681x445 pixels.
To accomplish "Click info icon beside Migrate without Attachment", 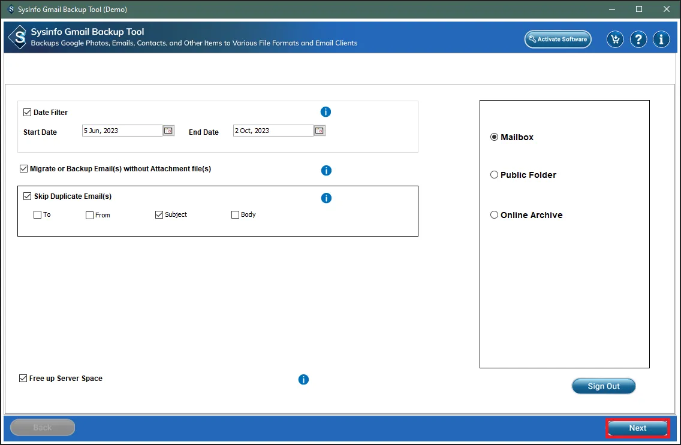I will coord(326,171).
